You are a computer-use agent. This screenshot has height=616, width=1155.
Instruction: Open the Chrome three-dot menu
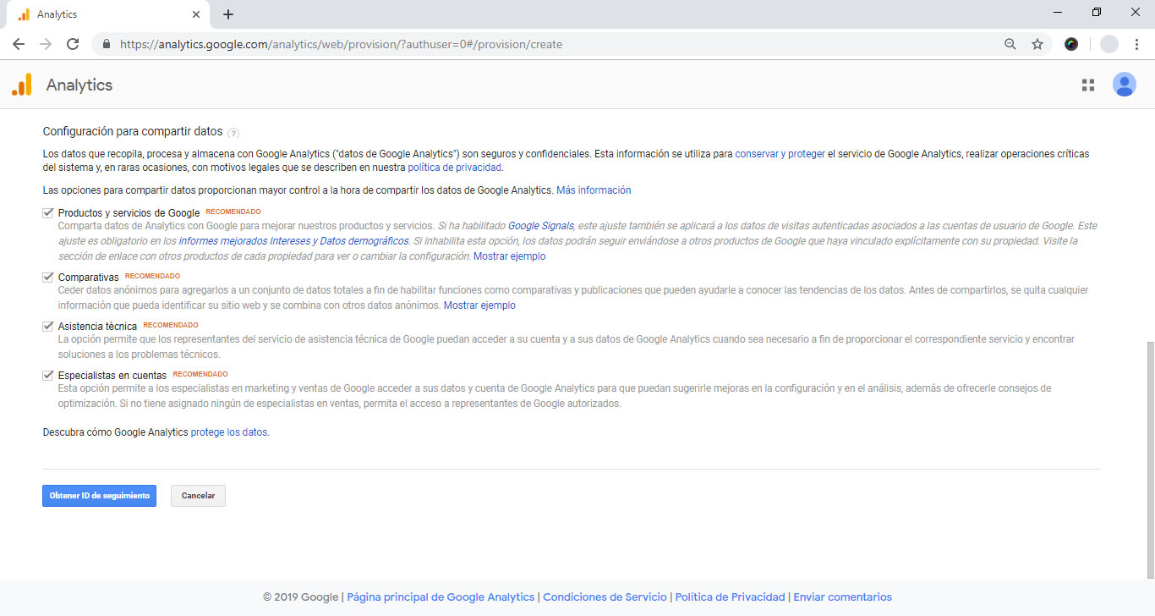tap(1138, 44)
